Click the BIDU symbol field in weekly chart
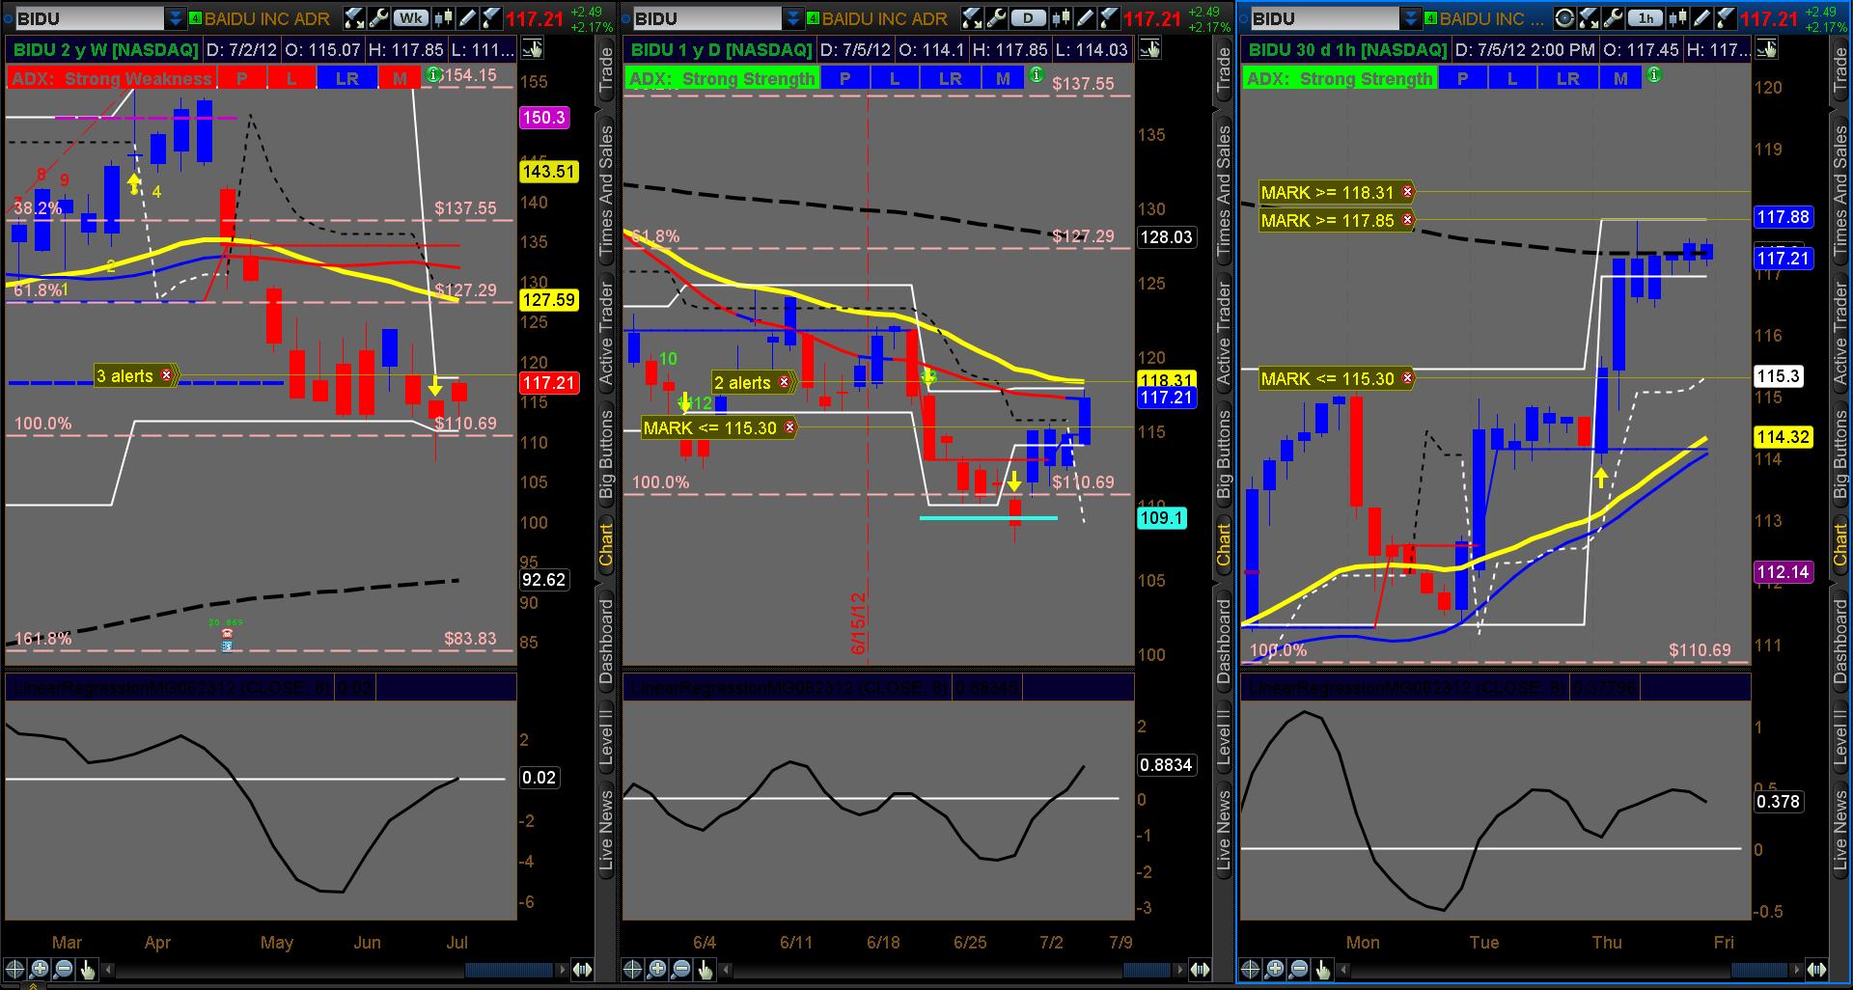The image size is (1853, 990). pos(89,18)
